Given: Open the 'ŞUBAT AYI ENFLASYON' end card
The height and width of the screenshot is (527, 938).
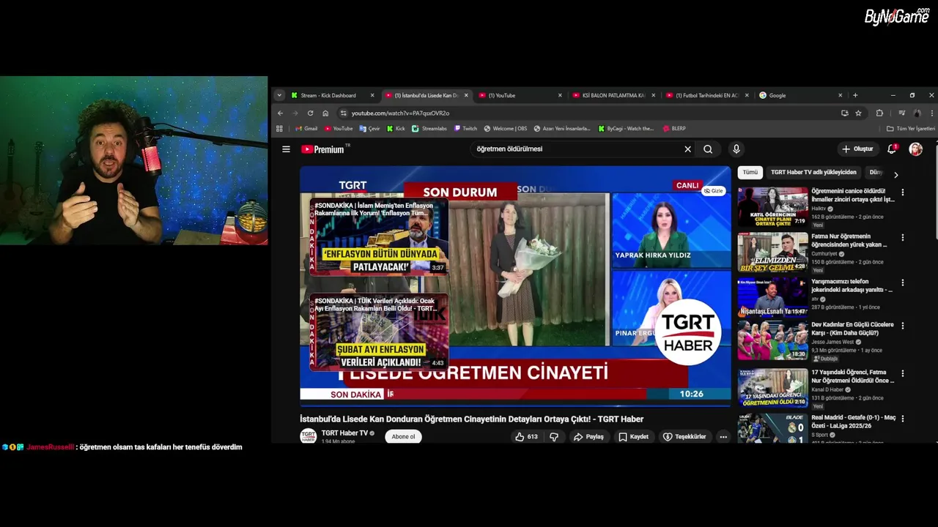Looking at the screenshot, I should (379, 332).
